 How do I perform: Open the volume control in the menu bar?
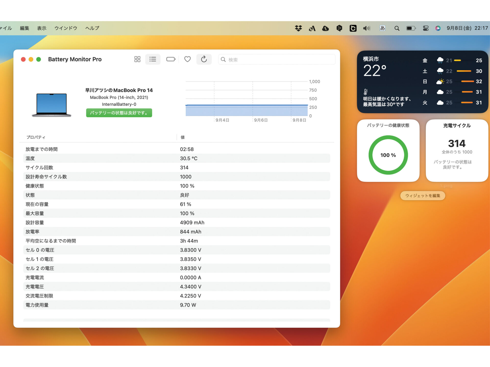click(x=366, y=28)
